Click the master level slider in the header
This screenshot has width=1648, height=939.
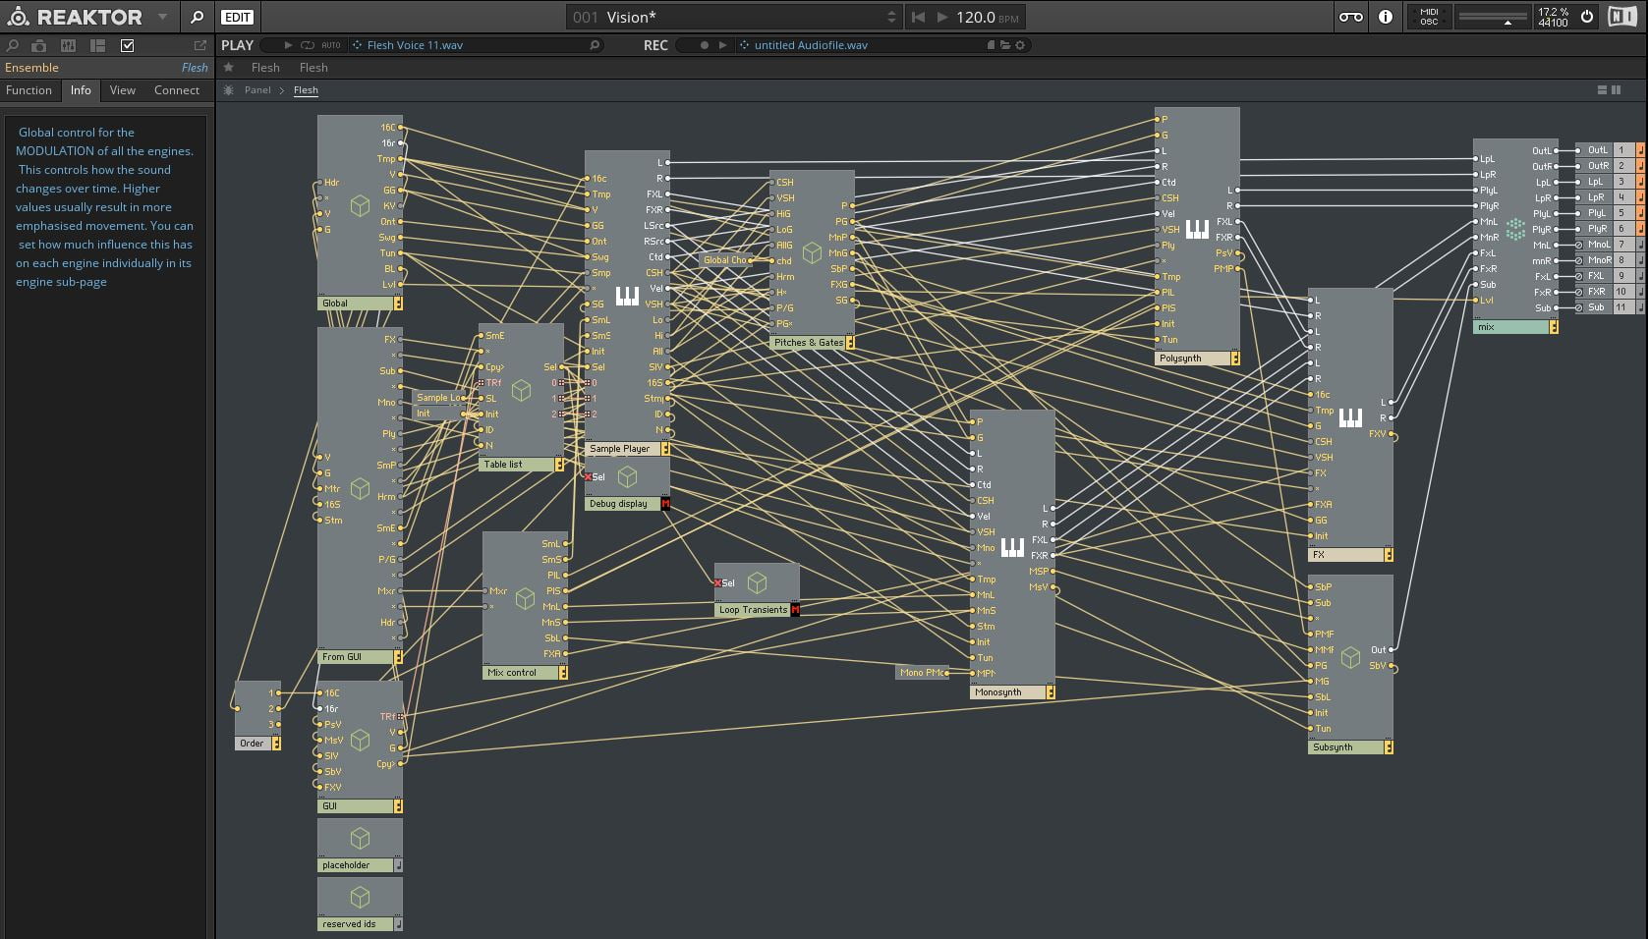click(x=1493, y=17)
